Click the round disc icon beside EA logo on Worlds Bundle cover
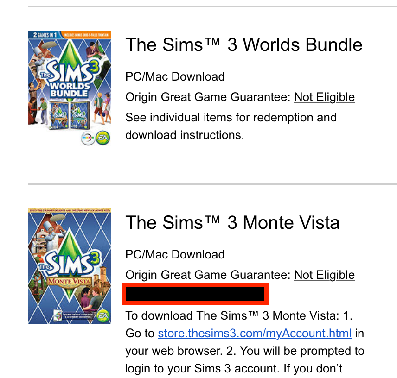Image resolution: width=397 pixels, height=378 pixels. 88,138
